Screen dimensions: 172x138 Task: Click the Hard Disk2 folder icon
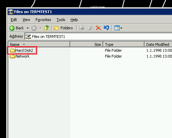coord(12,50)
